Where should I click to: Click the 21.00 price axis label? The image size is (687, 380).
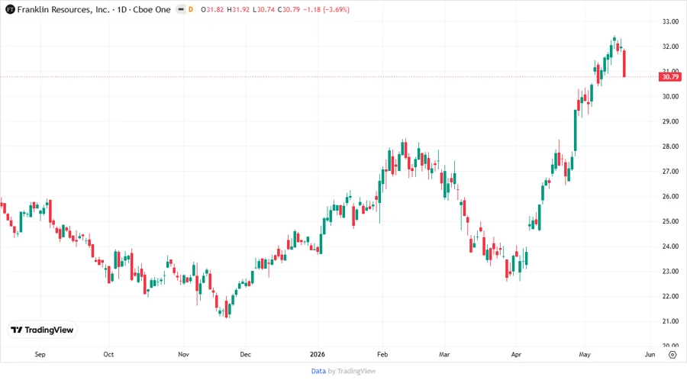click(x=670, y=321)
